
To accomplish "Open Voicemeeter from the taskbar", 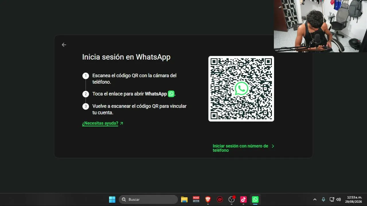I will [x=196, y=199].
